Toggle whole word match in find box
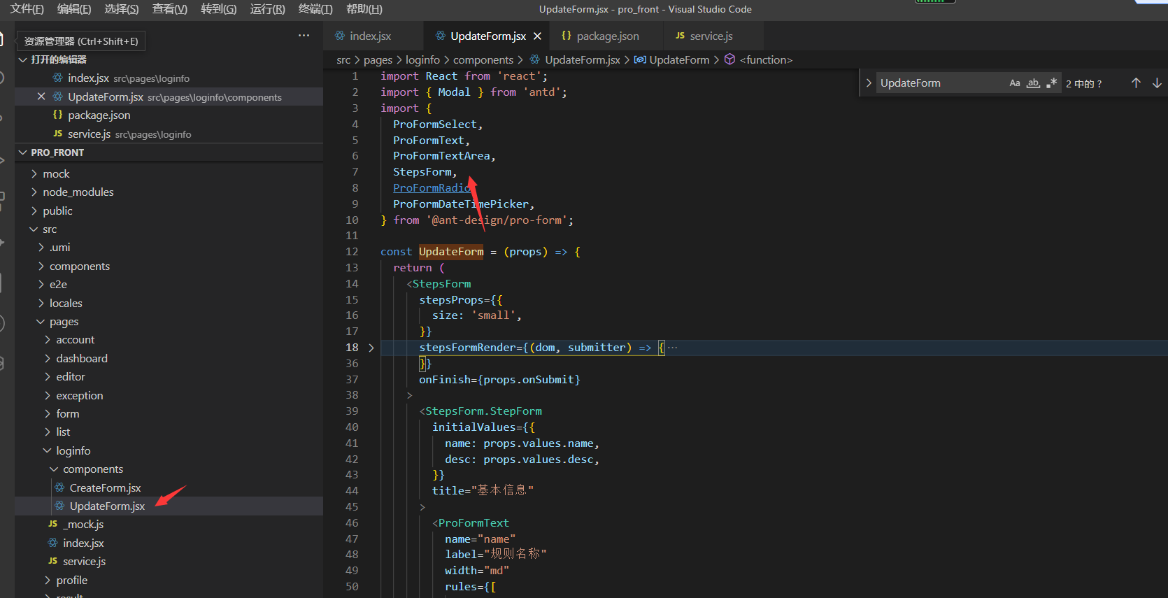The width and height of the screenshot is (1168, 598). point(1033,83)
